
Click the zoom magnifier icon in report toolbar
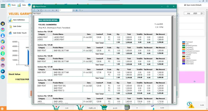(x=80, y=10)
